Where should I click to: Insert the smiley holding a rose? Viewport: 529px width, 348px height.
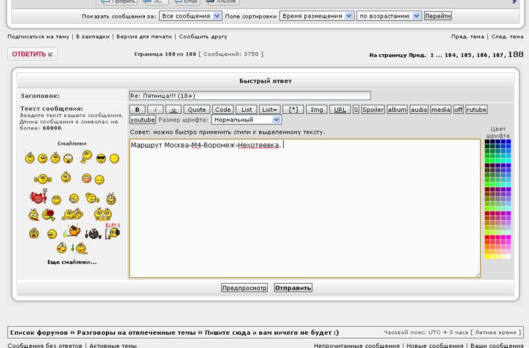point(48,214)
